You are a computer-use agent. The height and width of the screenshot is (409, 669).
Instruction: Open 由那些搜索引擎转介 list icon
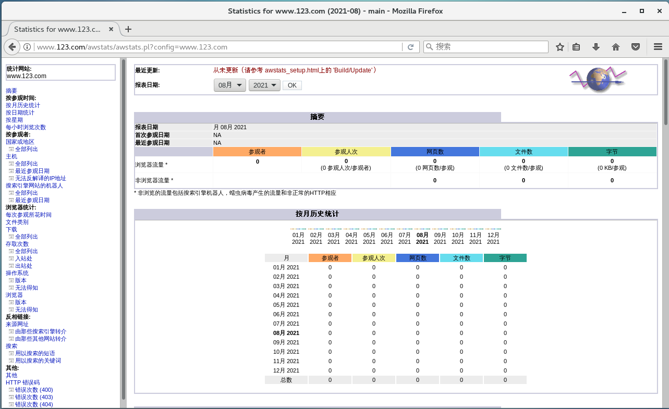11,332
